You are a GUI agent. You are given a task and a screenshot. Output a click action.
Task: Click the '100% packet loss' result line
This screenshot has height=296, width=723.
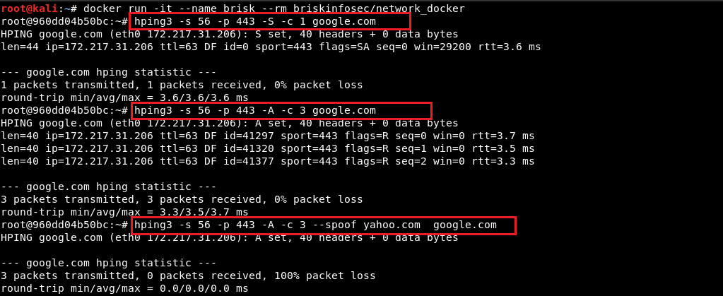pyautogui.click(x=188, y=276)
